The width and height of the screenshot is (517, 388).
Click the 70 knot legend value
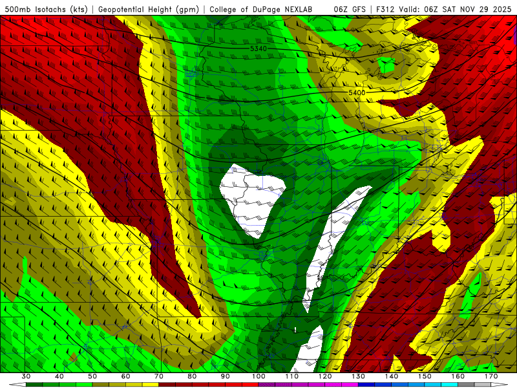[x=159, y=376]
